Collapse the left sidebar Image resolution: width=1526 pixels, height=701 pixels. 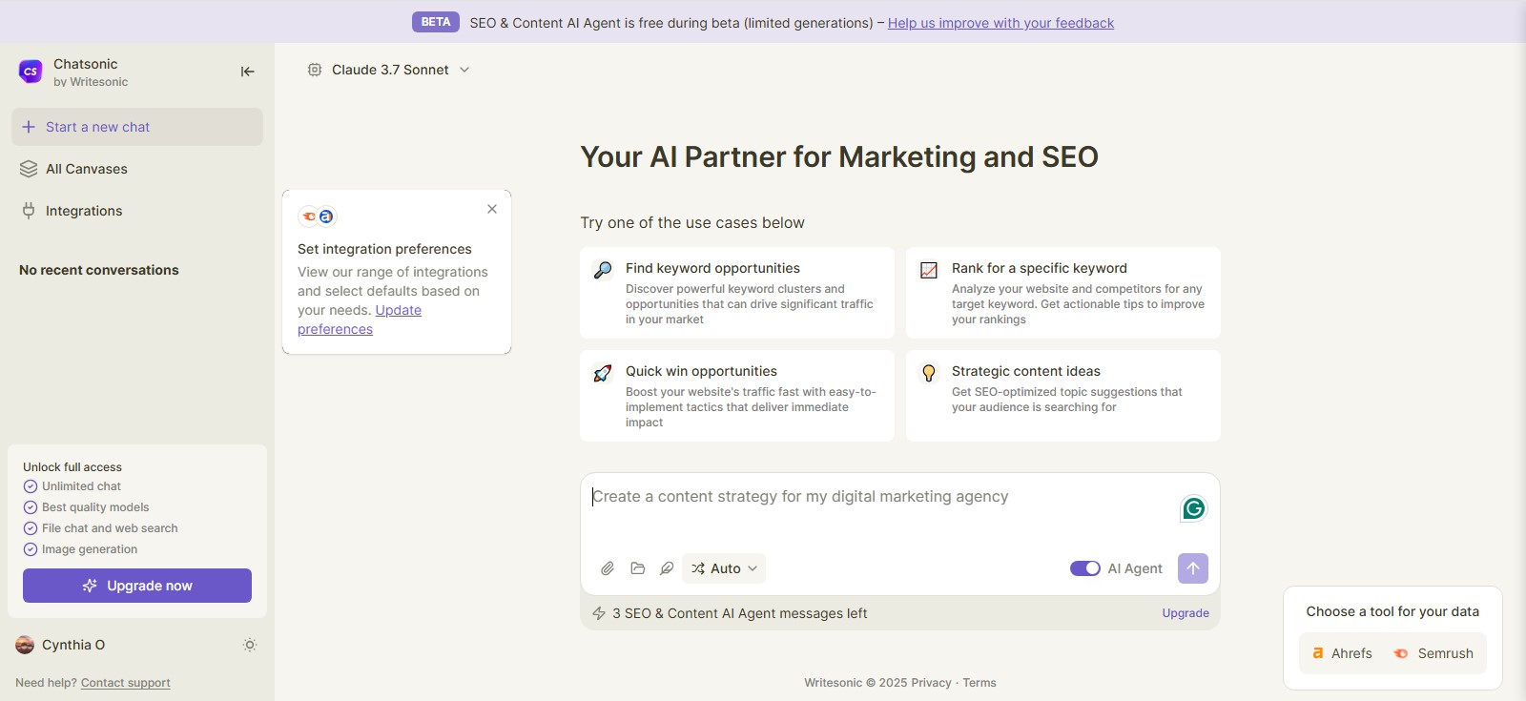[x=247, y=72]
